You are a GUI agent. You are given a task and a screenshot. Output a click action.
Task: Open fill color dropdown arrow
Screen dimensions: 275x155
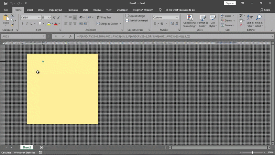point(52,24)
